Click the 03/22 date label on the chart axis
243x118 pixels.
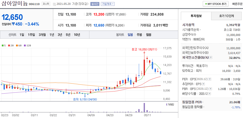pos(53,115)
